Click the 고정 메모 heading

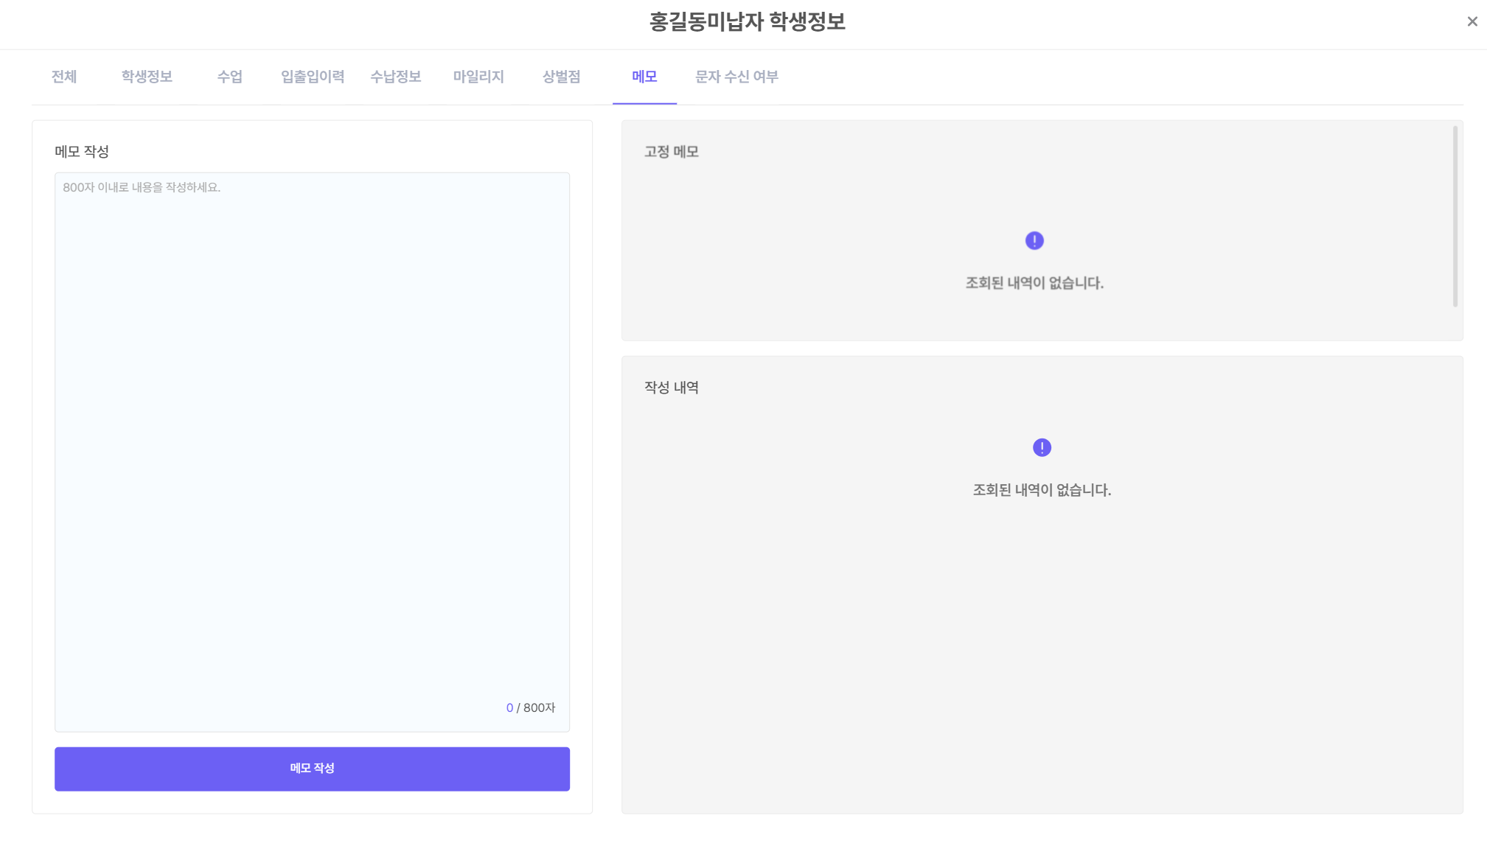coord(671,152)
